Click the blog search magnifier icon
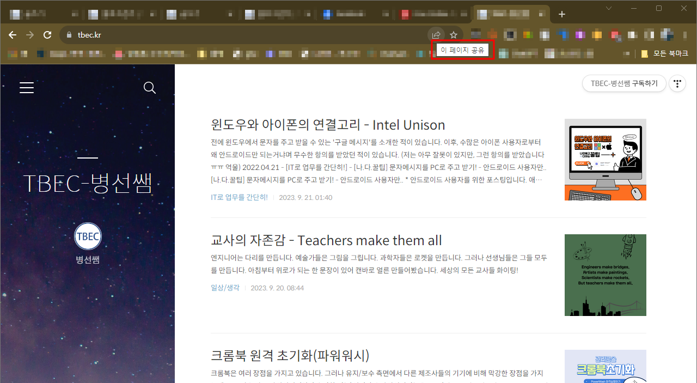The width and height of the screenshot is (697, 383). click(x=150, y=88)
